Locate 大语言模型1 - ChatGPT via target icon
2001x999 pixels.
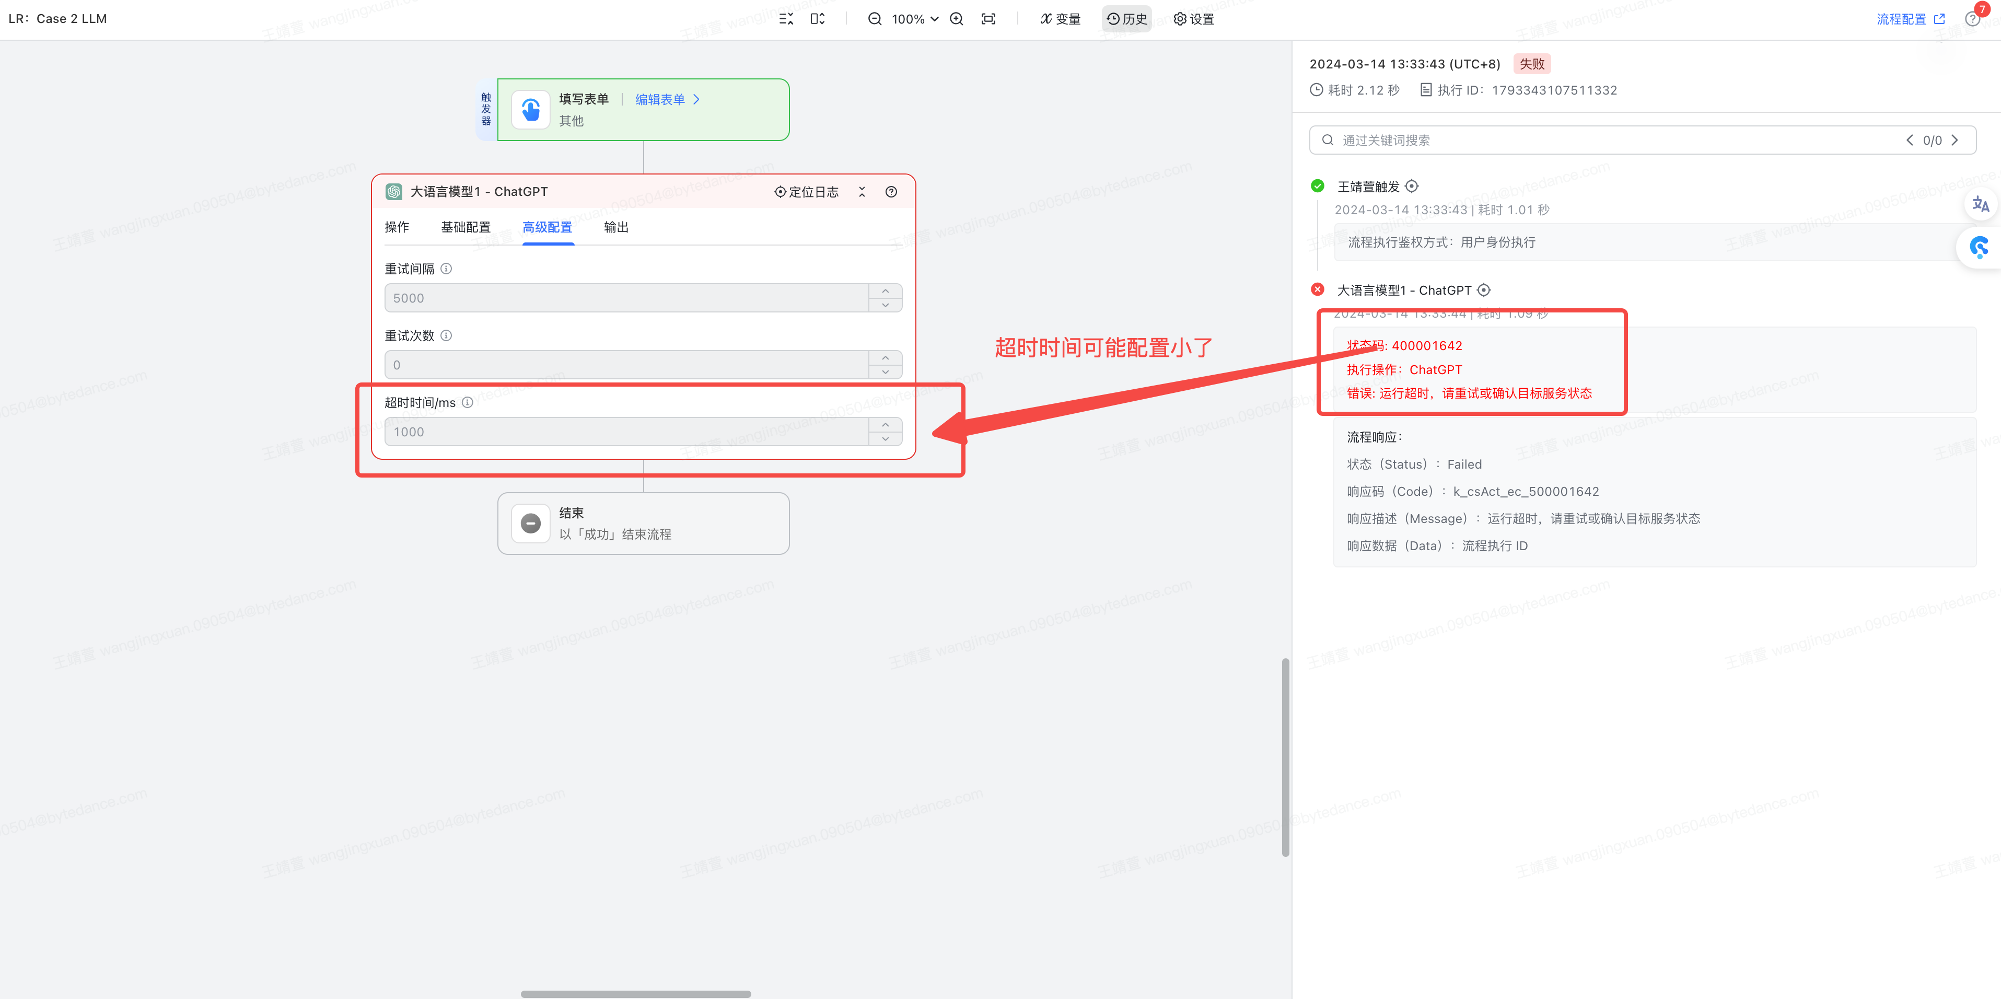point(1484,290)
